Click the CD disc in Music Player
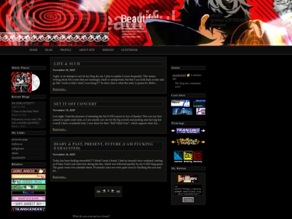The height and width of the screenshot is (219, 292). tap(36, 82)
